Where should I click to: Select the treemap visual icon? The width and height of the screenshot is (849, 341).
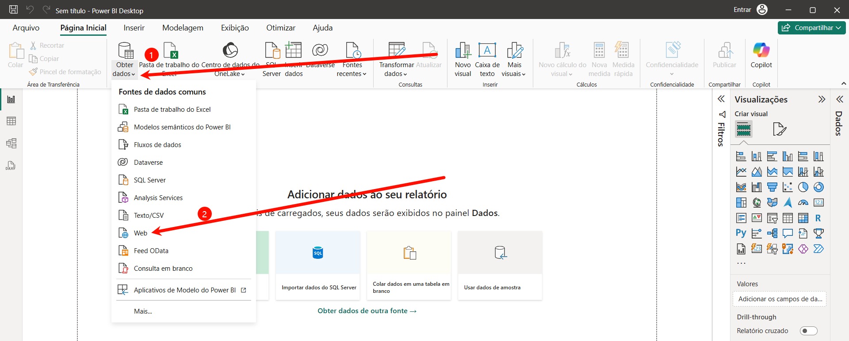pos(741,203)
